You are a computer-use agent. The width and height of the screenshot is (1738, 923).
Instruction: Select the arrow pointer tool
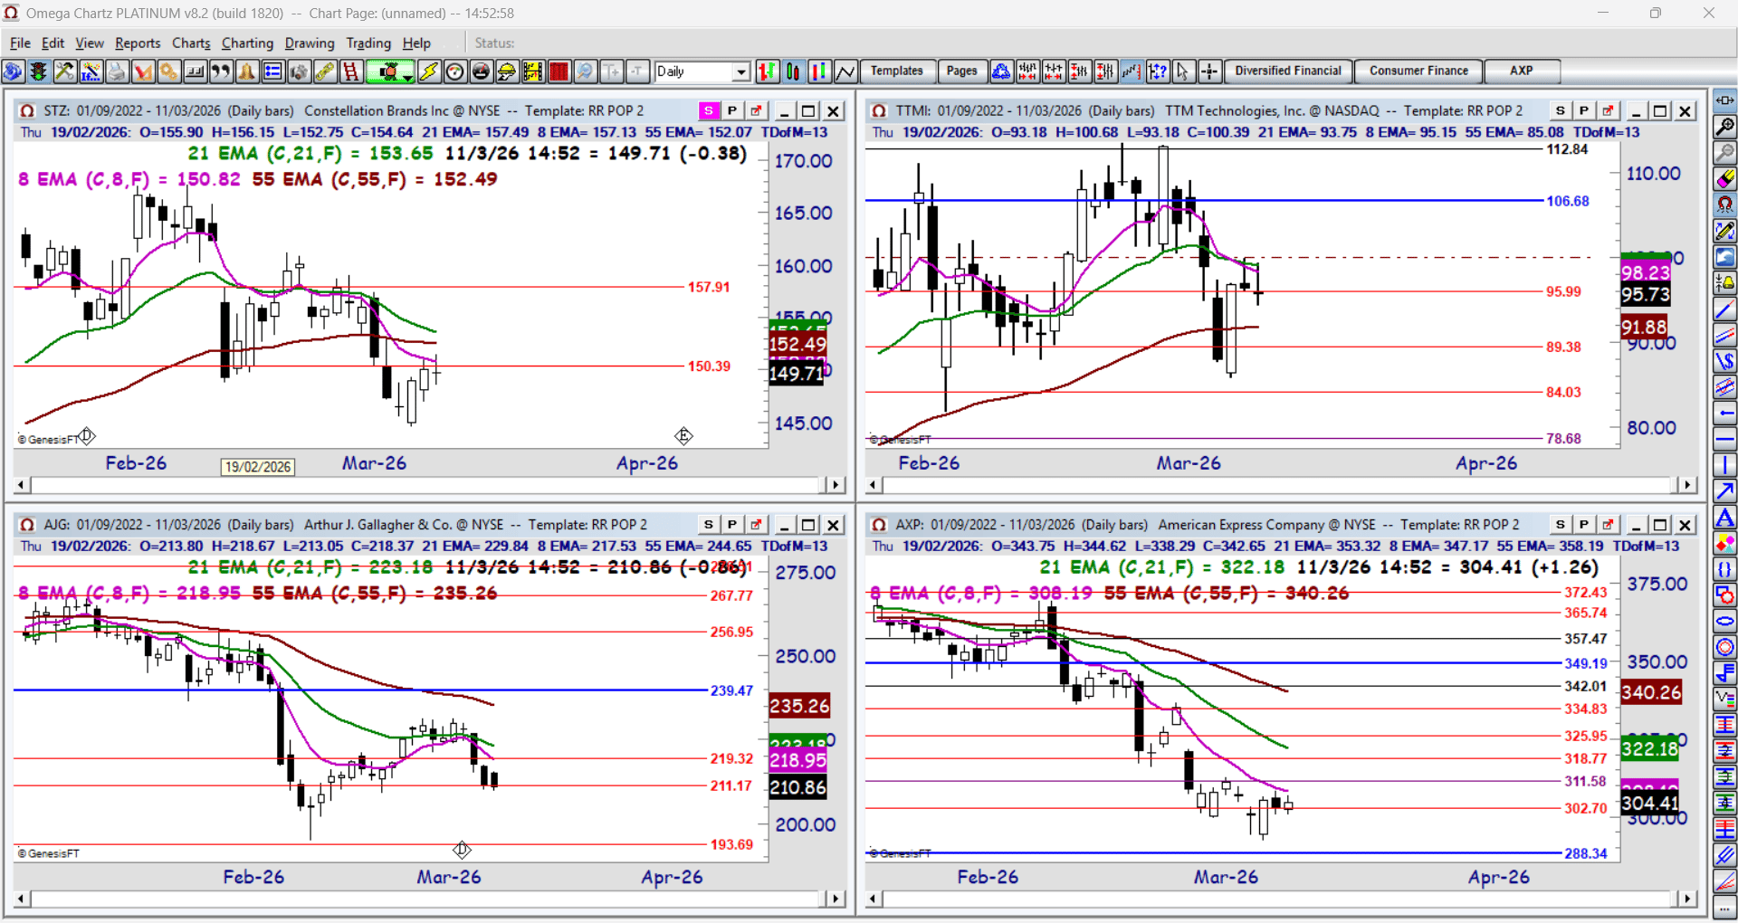[1183, 71]
